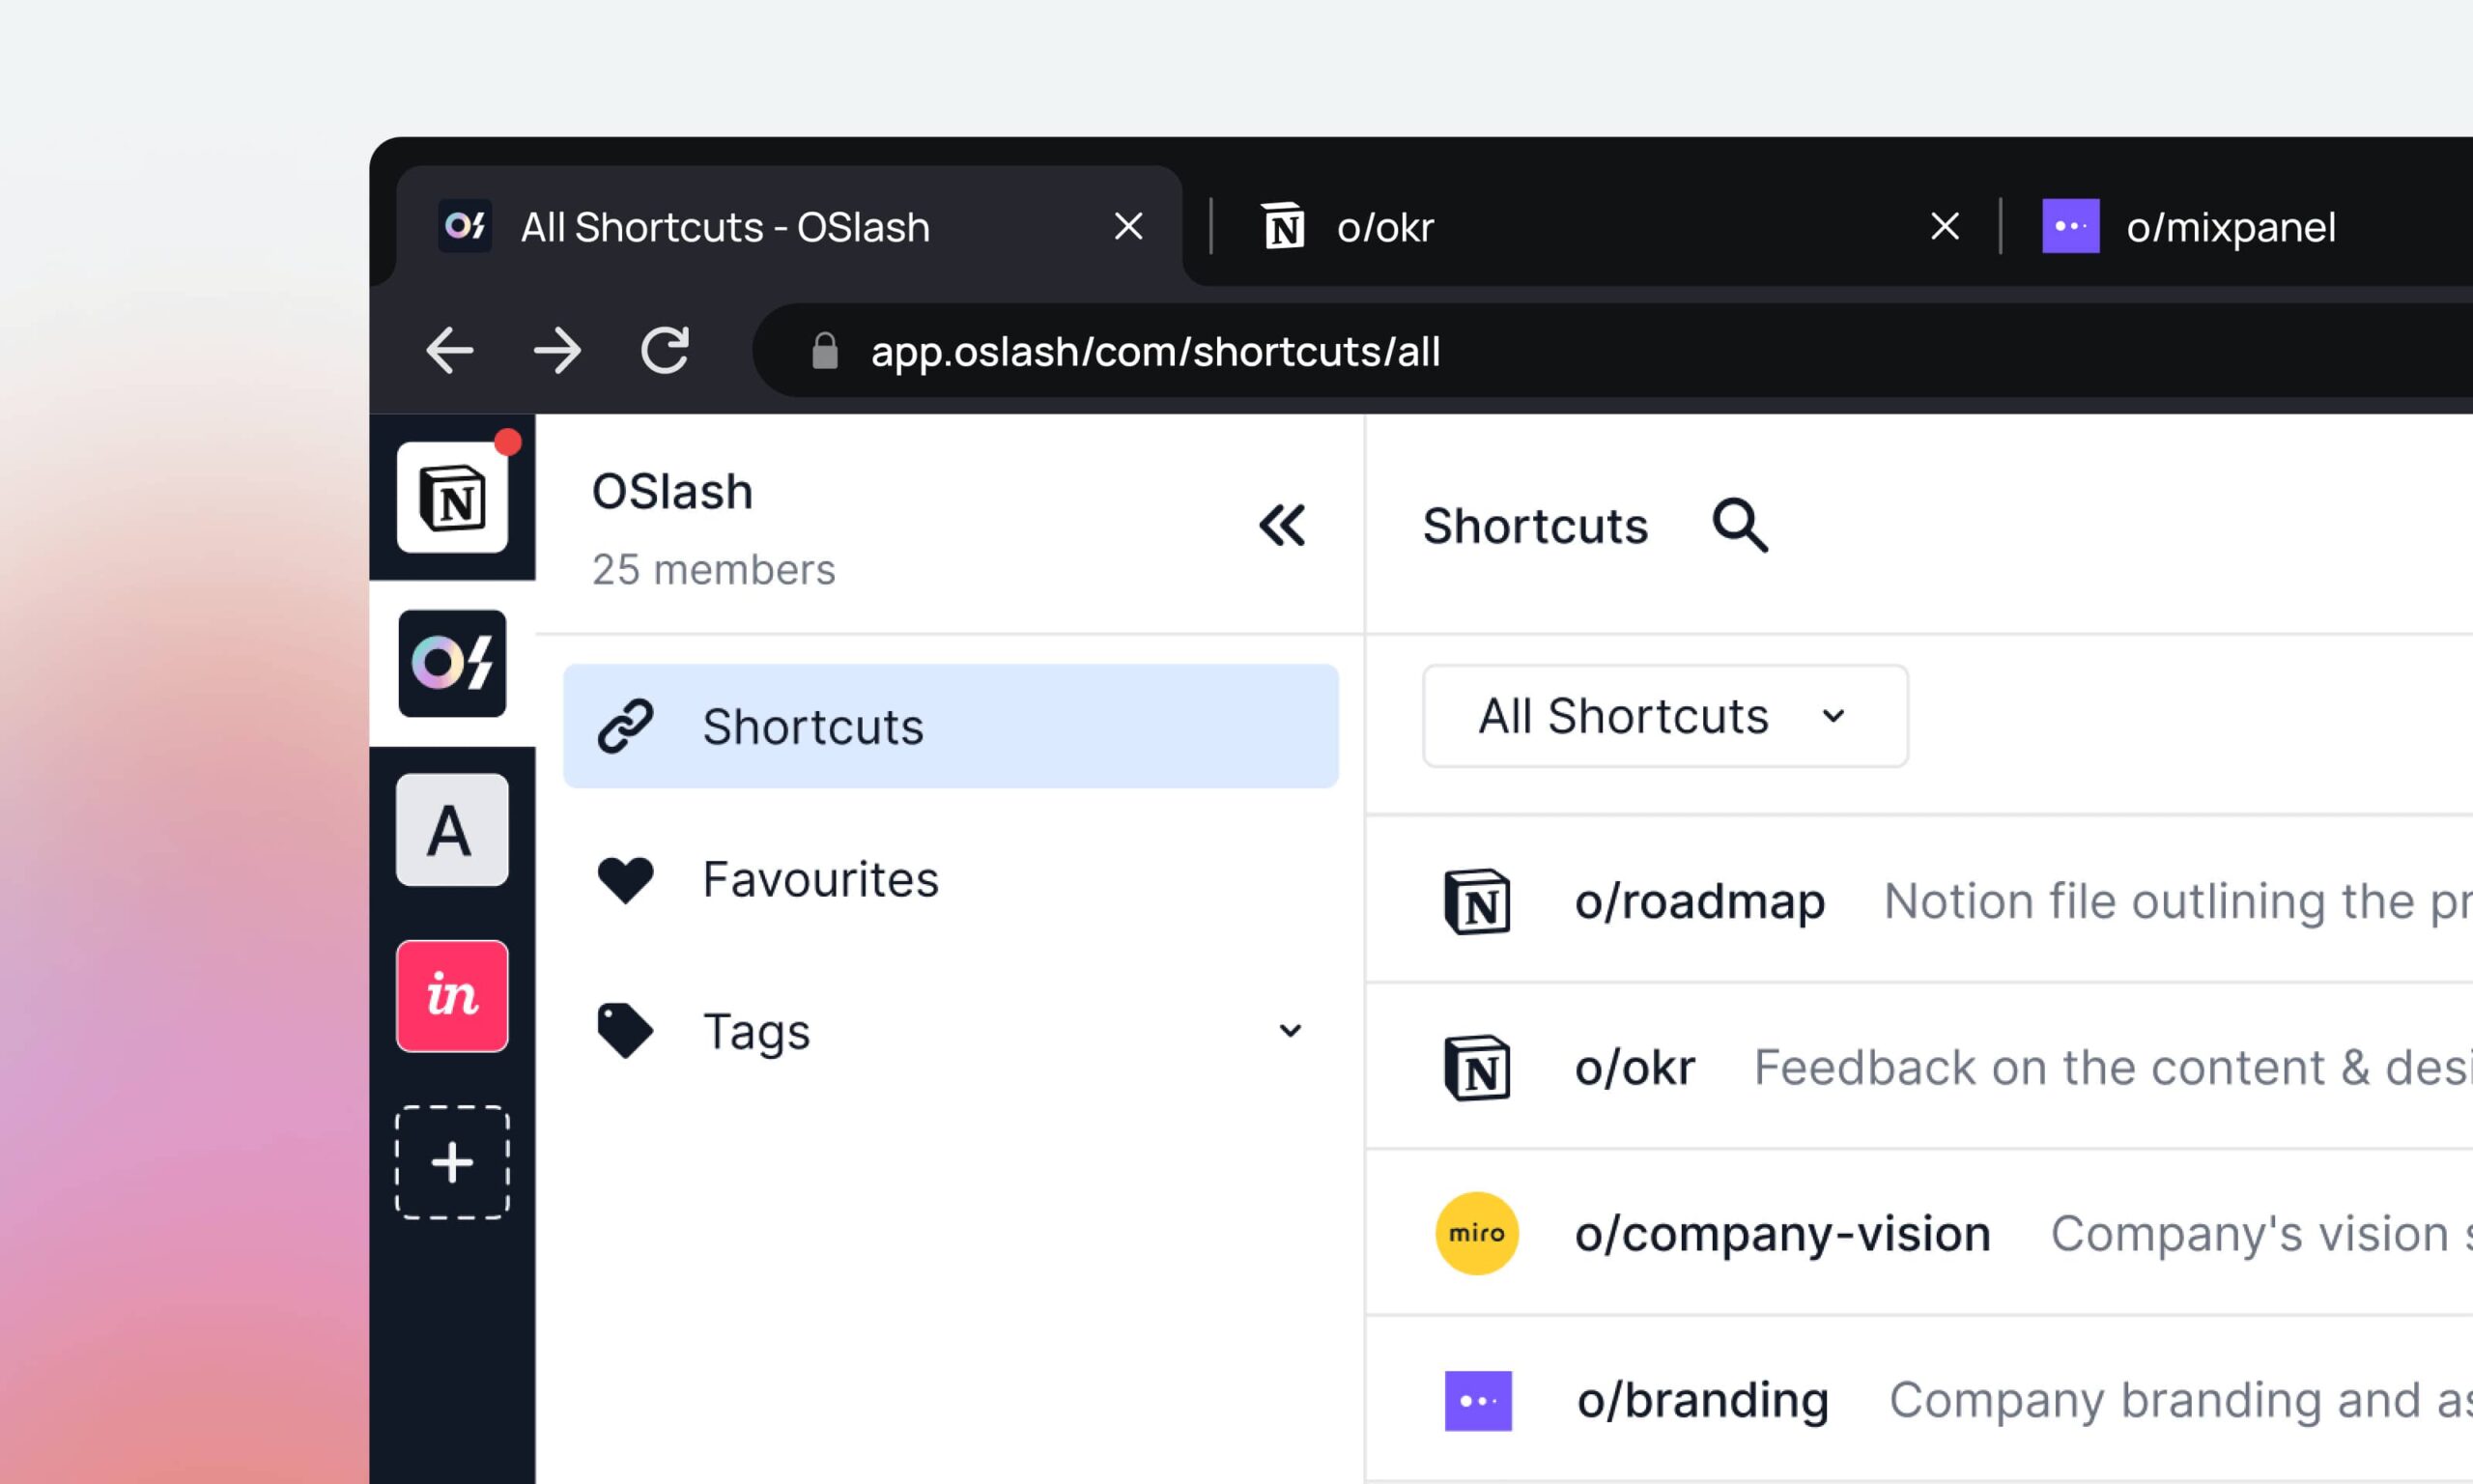Open the o/okr shortcut in list
The image size is (2473, 1484).
pyautogui.click(x=1635, y=1068)
